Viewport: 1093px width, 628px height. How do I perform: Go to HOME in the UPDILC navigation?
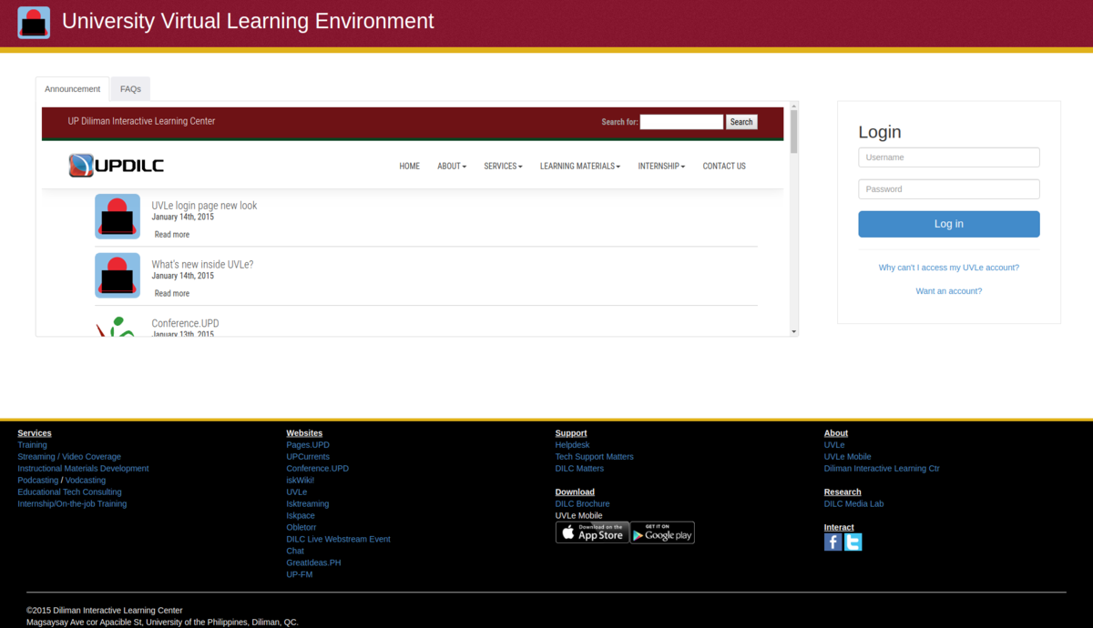pos(410,167)
